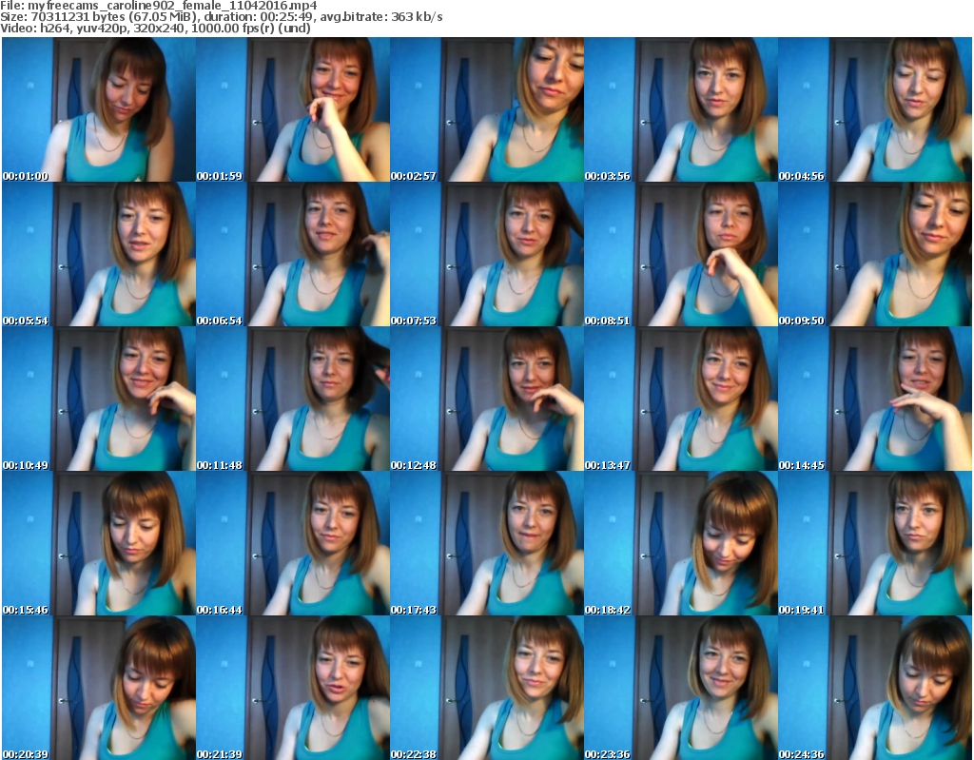974x760 pixels.
Task: Click the file name line in the header
Action: (x=159, y=6)
